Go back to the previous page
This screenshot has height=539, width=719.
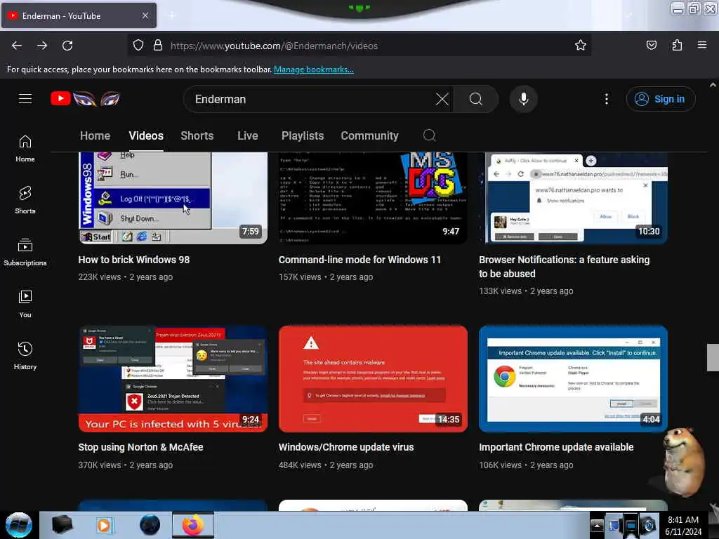[x=17, y=46]
